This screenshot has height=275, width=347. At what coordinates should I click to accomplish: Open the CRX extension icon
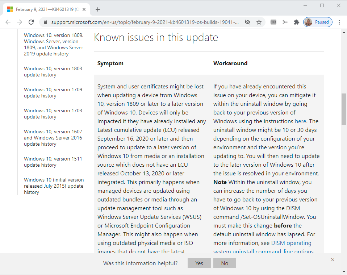[x=273, y=22]
